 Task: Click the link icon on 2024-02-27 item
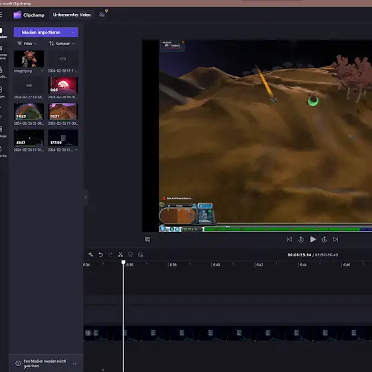(x=29, y=85)
